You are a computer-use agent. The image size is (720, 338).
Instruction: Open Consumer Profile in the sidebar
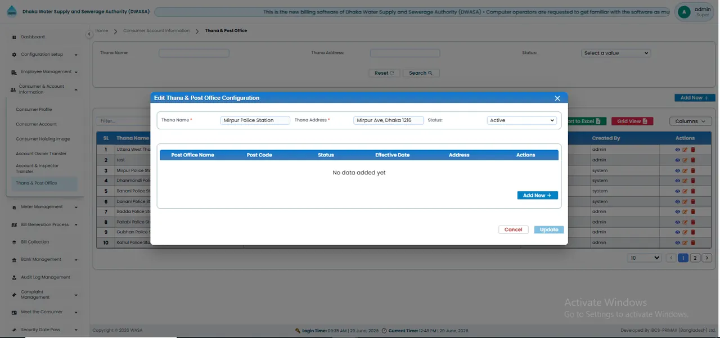(x=34, y=110)
